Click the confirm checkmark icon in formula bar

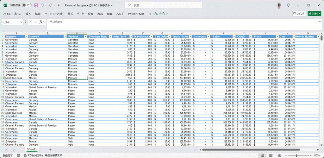tap(35, 22)
